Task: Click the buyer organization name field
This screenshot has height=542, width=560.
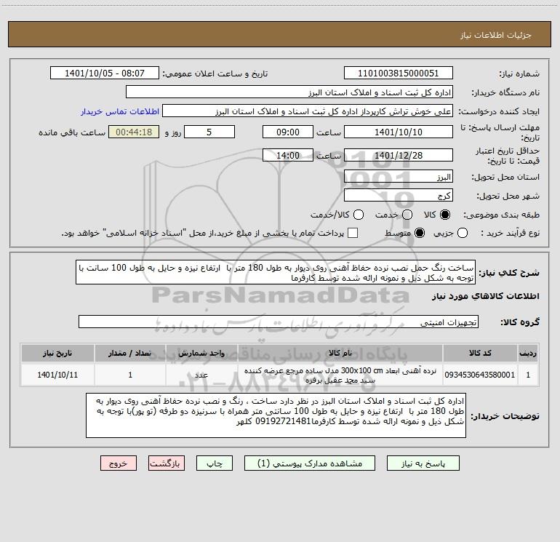Action: 289,92
